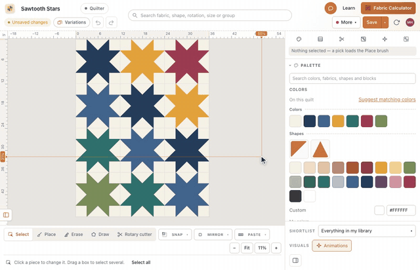Pick the olive green quilt color swatch
The width and height of the screenshot is (420, 270).
[x=381, y=121]
